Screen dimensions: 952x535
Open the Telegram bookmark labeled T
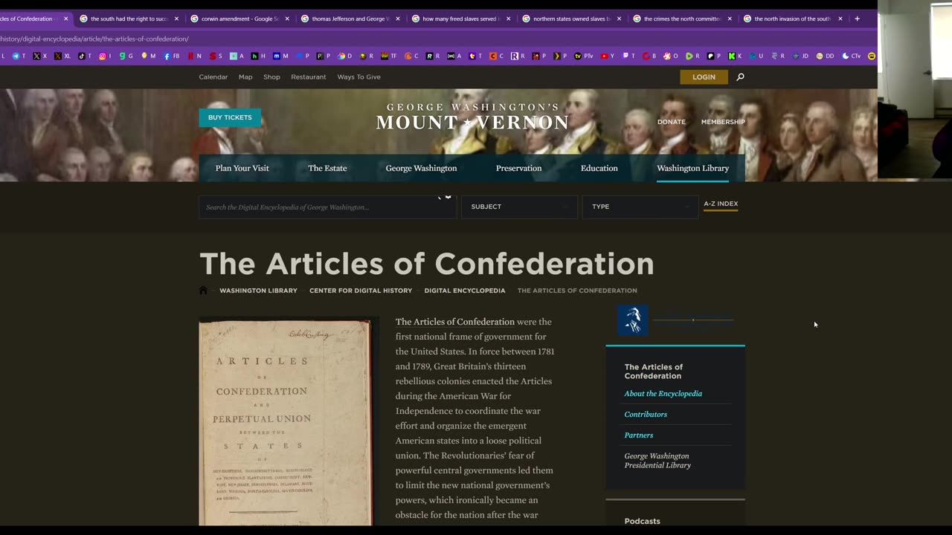coord(19,56)
